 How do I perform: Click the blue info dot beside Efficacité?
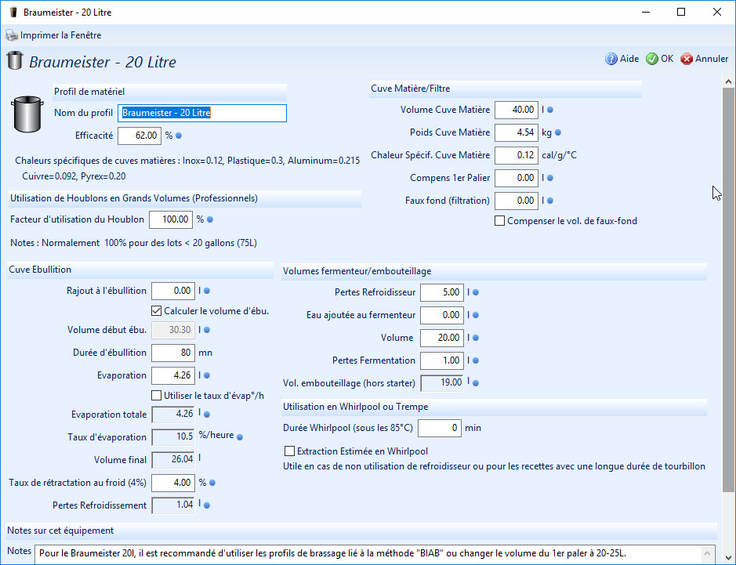pos(179,136)
